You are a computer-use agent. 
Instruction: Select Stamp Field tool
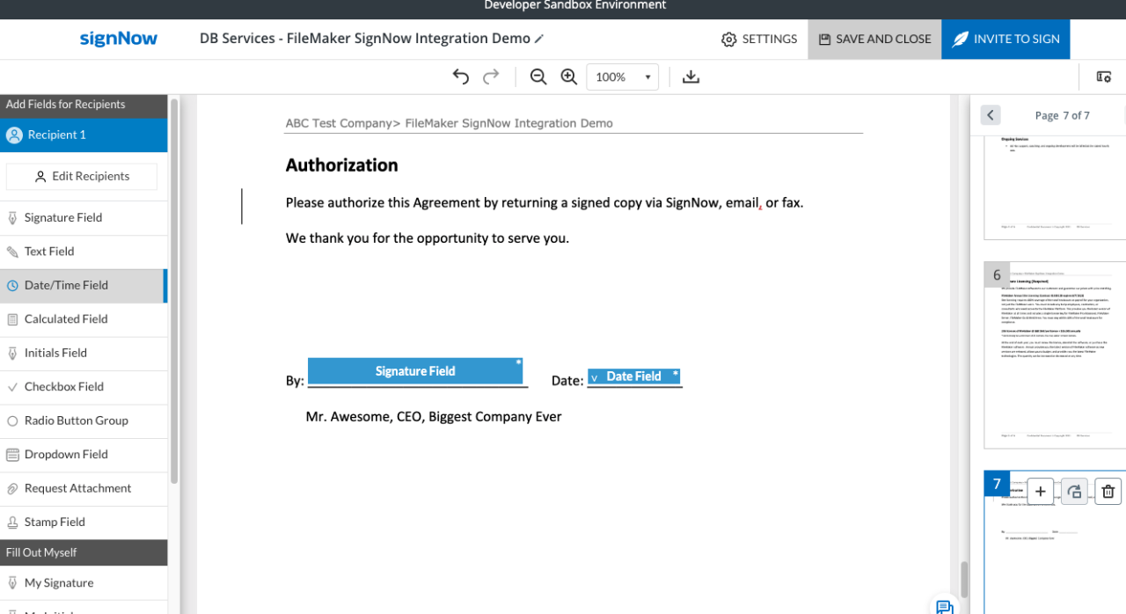(84, 523)
